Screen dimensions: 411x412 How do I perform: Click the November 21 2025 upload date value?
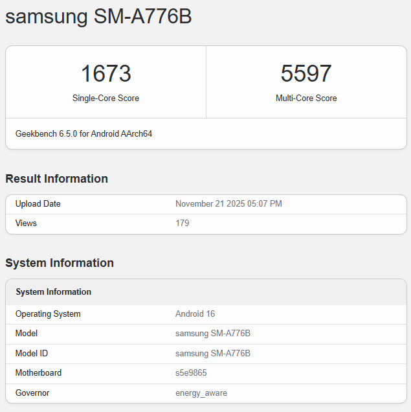[228, 204]
